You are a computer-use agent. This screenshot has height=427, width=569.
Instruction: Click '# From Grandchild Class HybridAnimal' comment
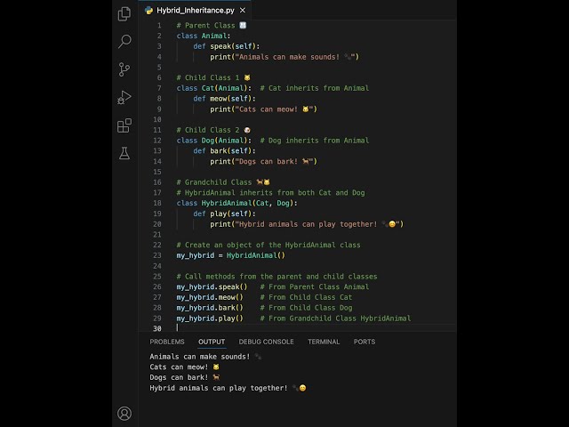[x=335, y=318]
